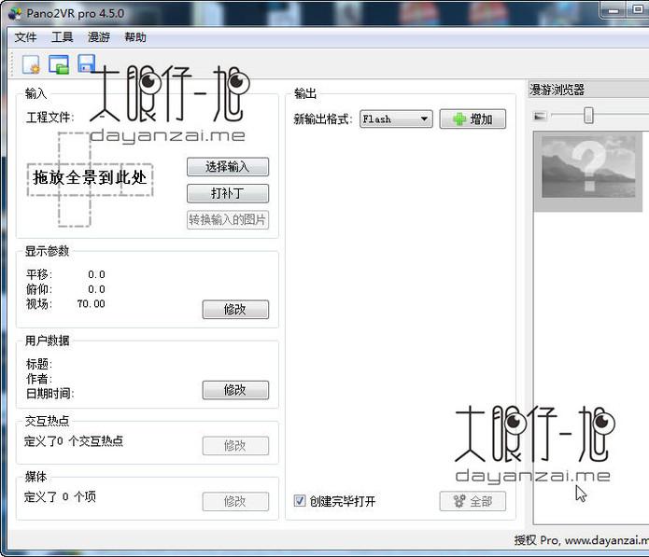Image resolution: width=649 pixels, height=557 pixels.
Task: Click the small thumbnail size icon in tour browser
Action: coord(539,117)
